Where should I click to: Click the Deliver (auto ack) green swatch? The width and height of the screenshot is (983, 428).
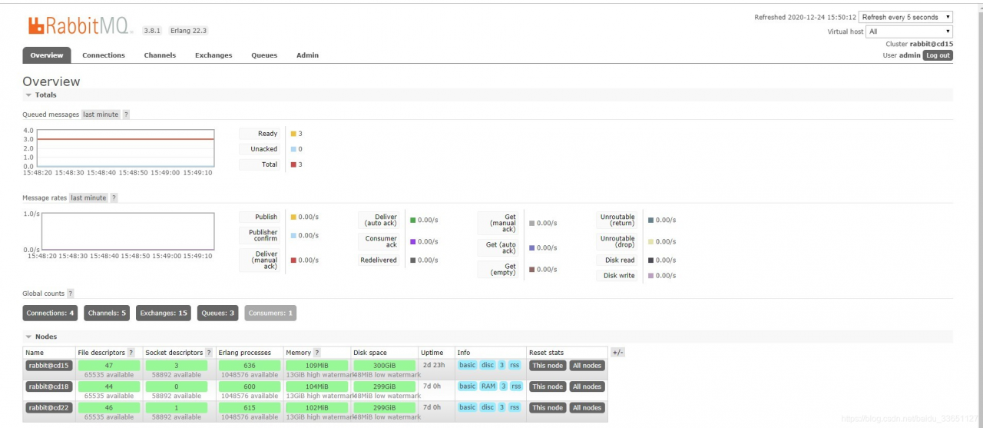click(412, 220)
